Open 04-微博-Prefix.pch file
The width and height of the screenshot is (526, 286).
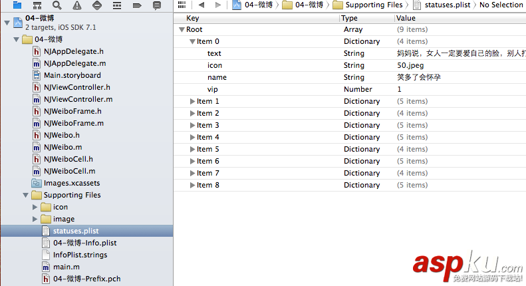coord(87,279)
